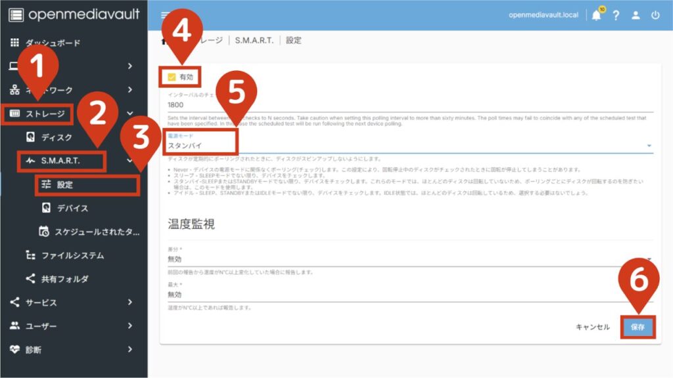Click the 保存 button
Image resolution: width=673 pixels, height=378 pixels.
[x=638, y=326]
